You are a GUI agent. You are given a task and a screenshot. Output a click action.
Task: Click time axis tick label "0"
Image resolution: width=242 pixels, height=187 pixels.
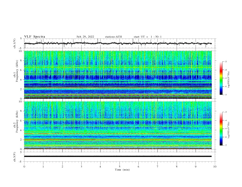pyautogui.click(x=24, y=167)
